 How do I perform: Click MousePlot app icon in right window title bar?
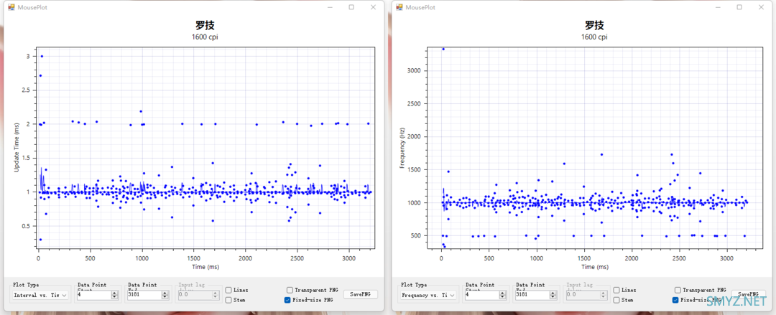click(399, 7)
